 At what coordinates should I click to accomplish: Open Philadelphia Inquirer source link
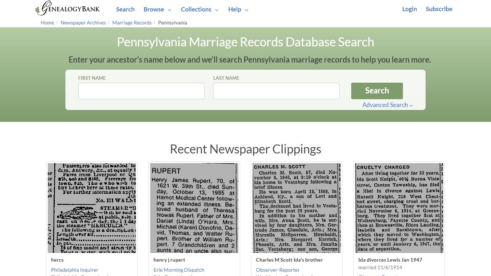(x=75, y=270)
